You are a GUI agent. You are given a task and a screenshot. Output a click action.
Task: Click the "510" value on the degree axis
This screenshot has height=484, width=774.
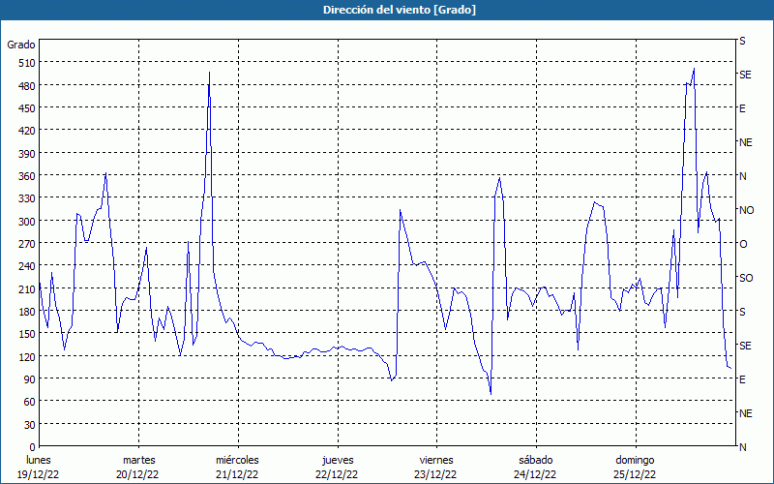27,63
